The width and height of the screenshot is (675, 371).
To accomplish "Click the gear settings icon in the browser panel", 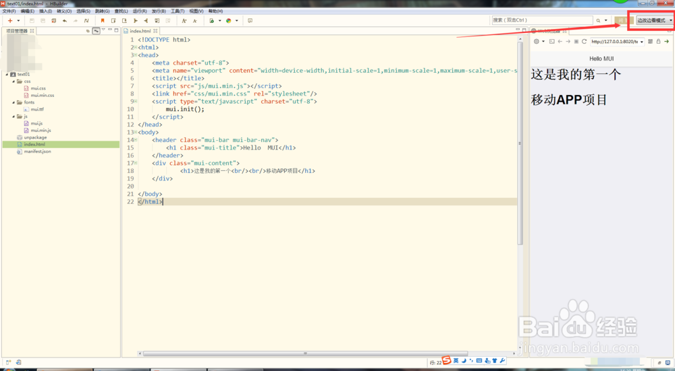I will coord(536,42).
